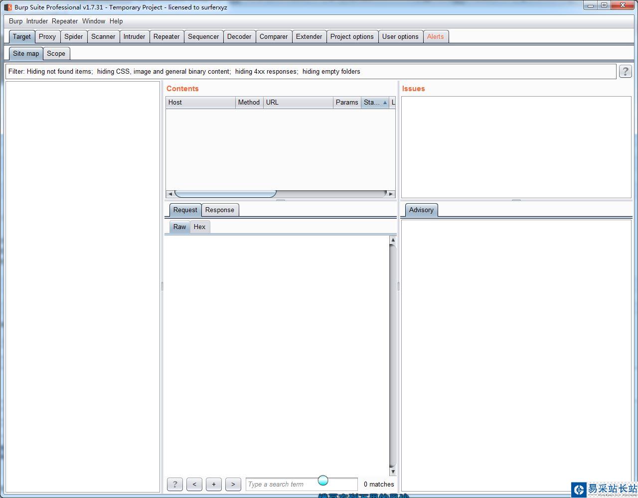Click the Burp Suite title bar icon

pyautogui.click(x=8, y=7)
